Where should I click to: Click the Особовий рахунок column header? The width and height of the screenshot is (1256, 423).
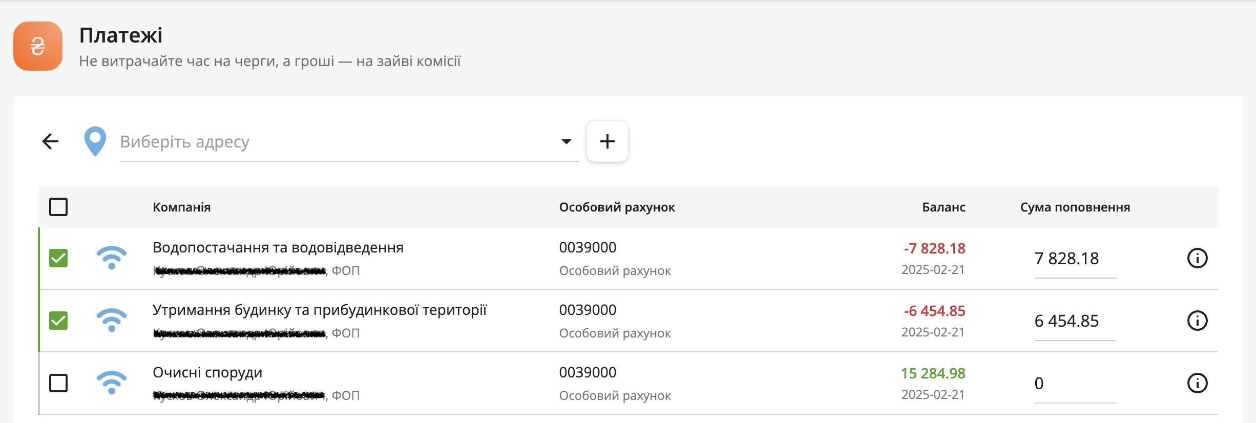pyautogui.click(x=617, y=207)
